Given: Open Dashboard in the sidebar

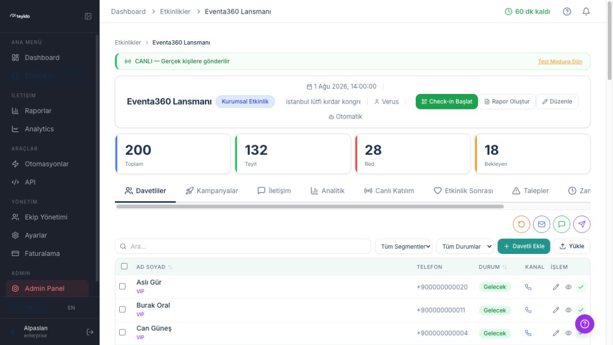Looking at the screenshot, I should 47,58.
